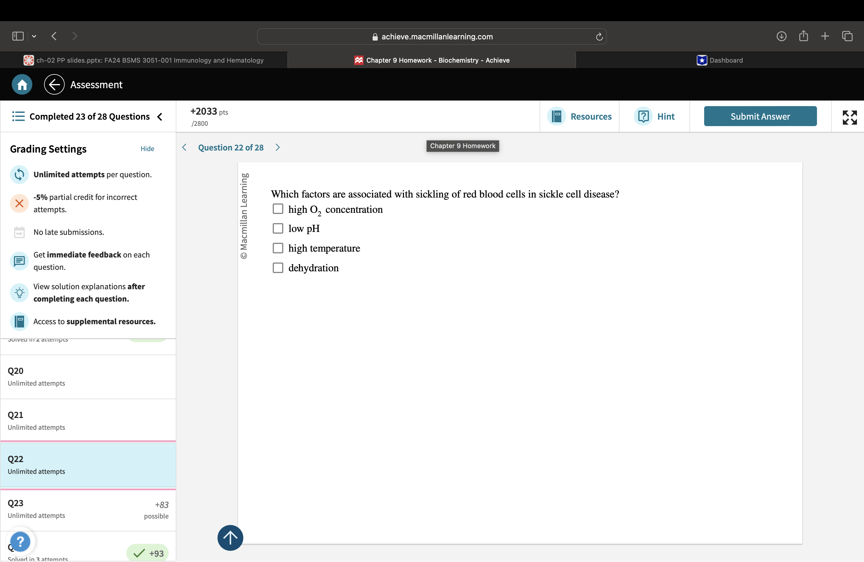Open the Resources panel

pos(580,116)
